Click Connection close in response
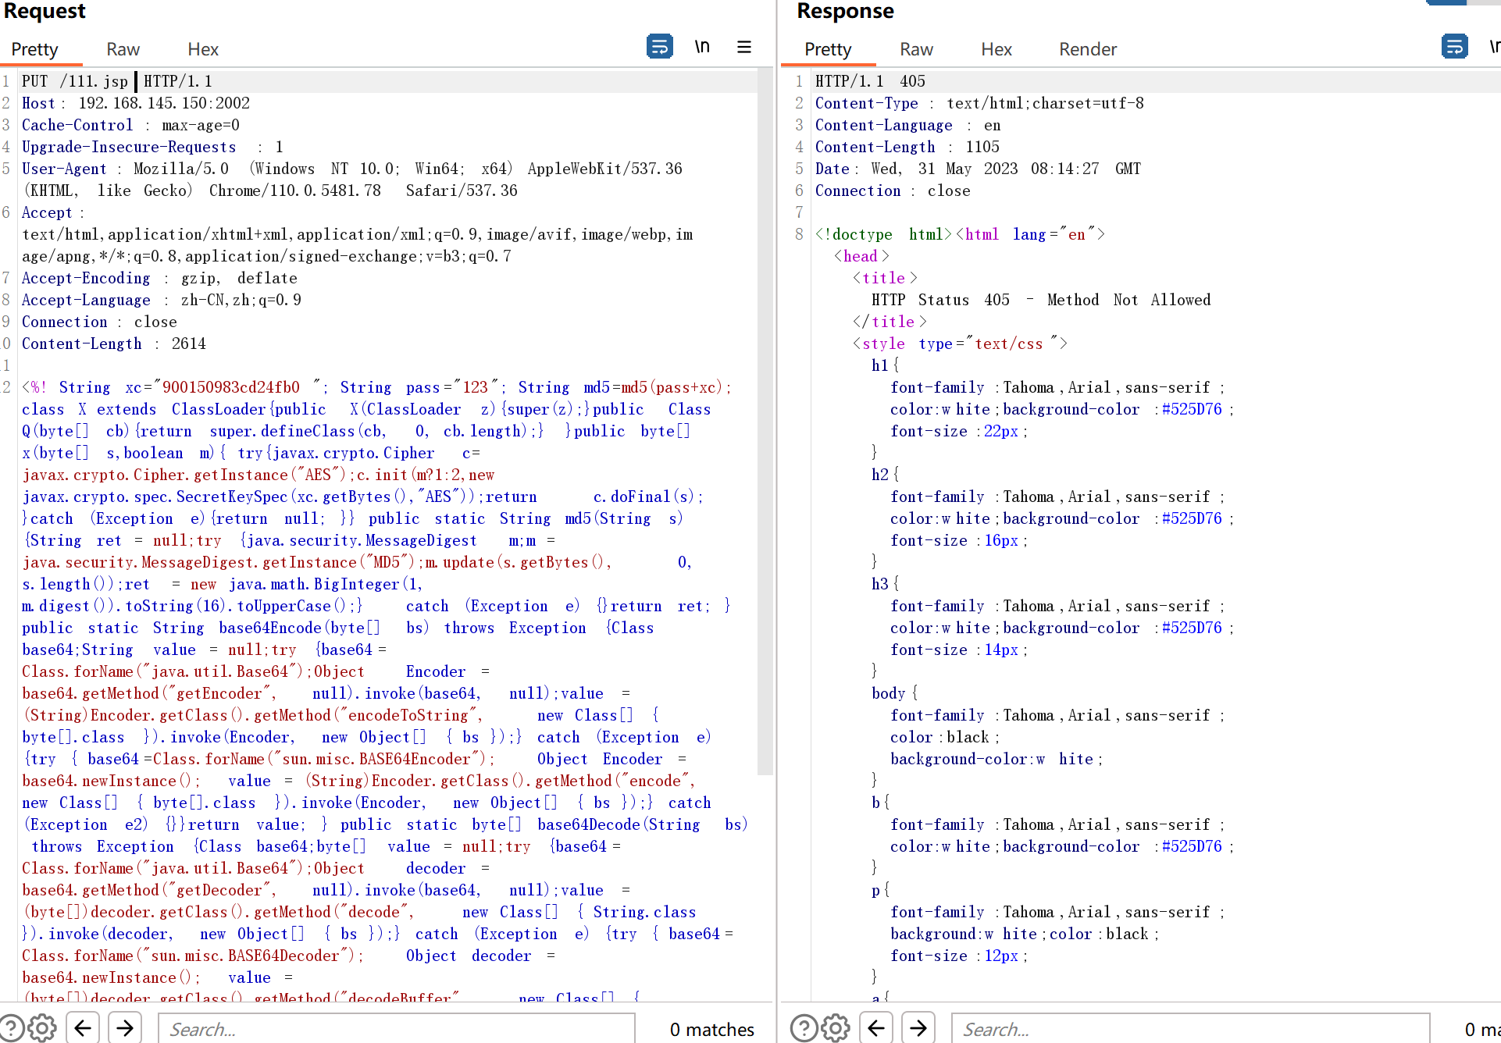This screenshot has width=1501, height=1043. coord(893,190)
